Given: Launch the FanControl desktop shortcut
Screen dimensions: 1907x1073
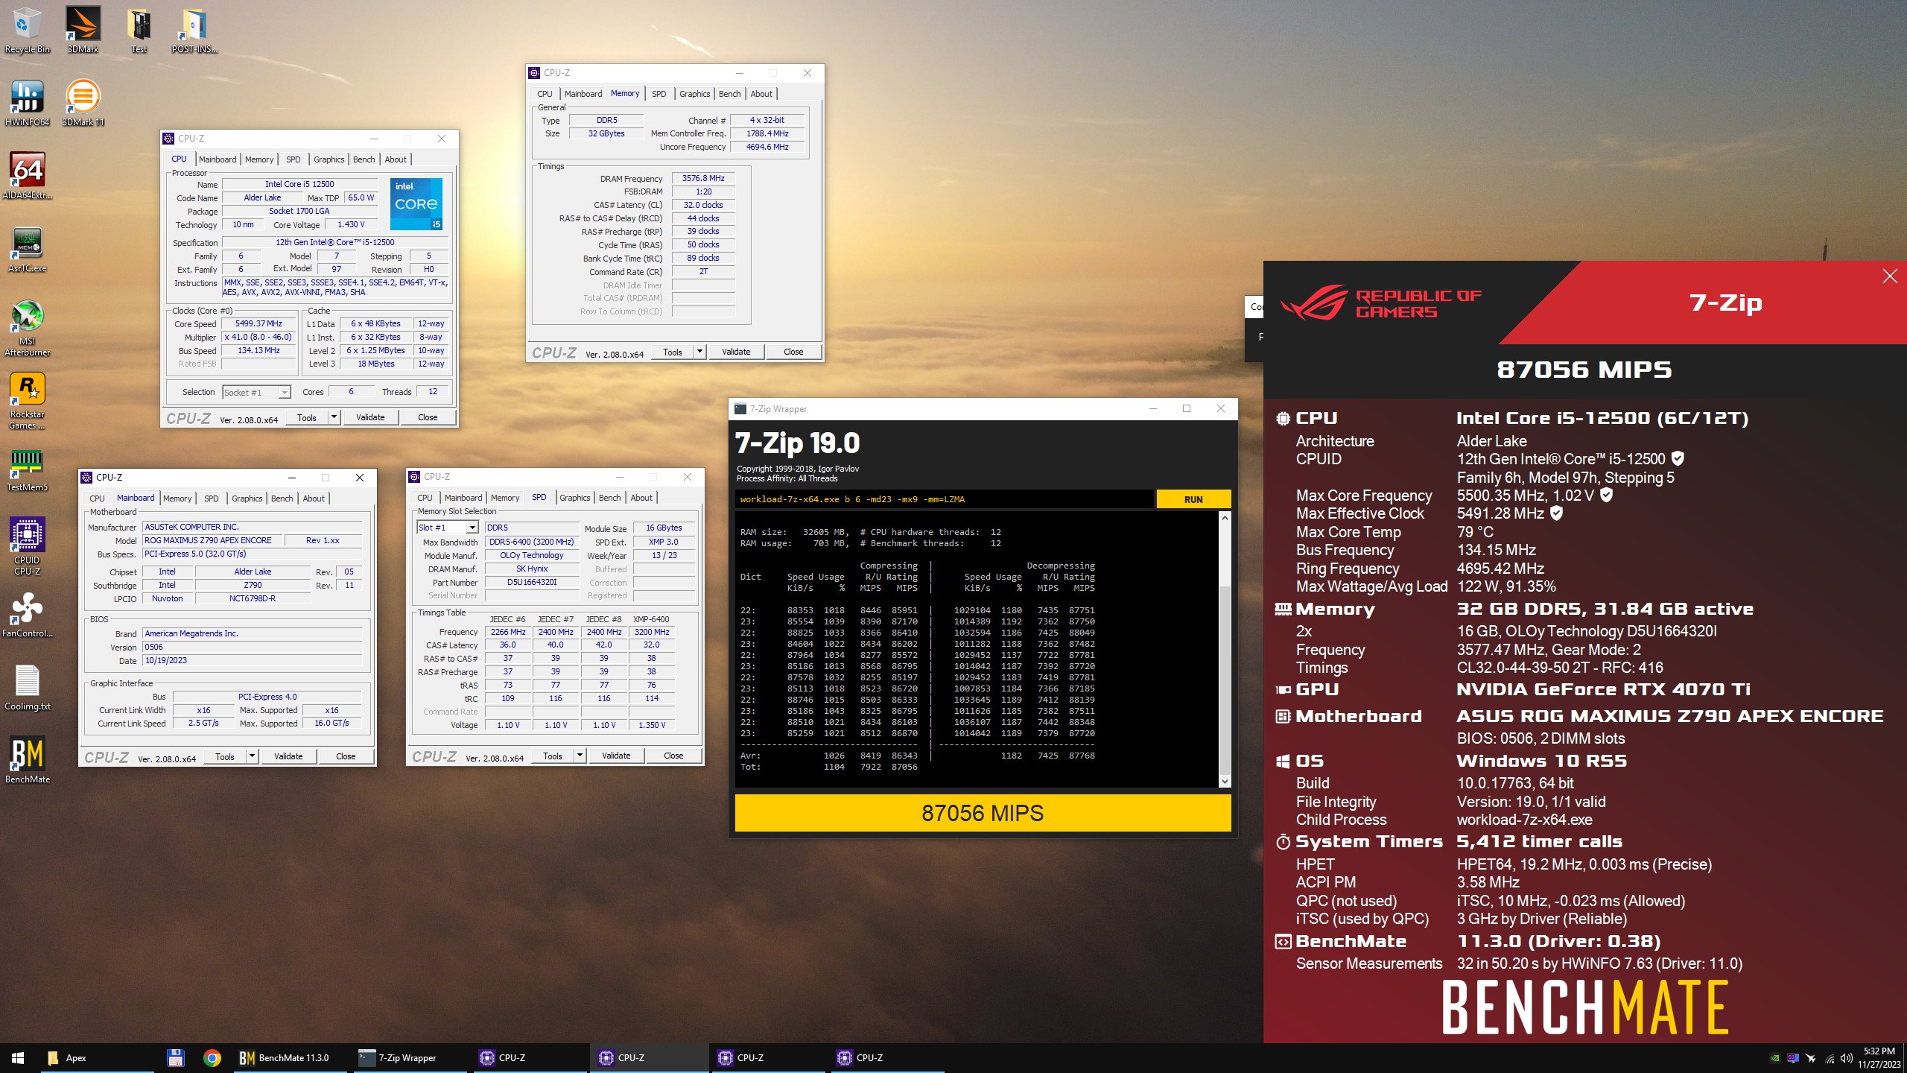Looking at the screenshot, I should click(x=27, y=614).
